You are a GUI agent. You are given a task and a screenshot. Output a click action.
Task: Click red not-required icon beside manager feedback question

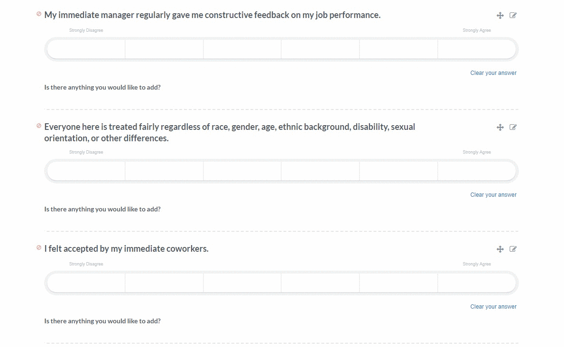39,14
